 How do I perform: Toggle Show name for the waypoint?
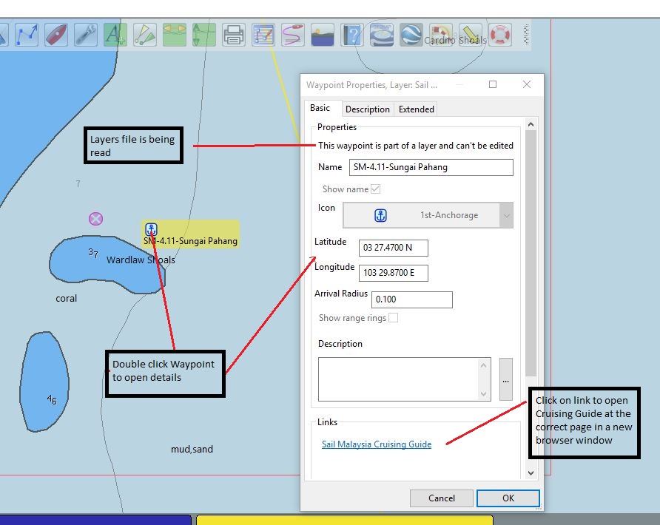click(377, 189)
